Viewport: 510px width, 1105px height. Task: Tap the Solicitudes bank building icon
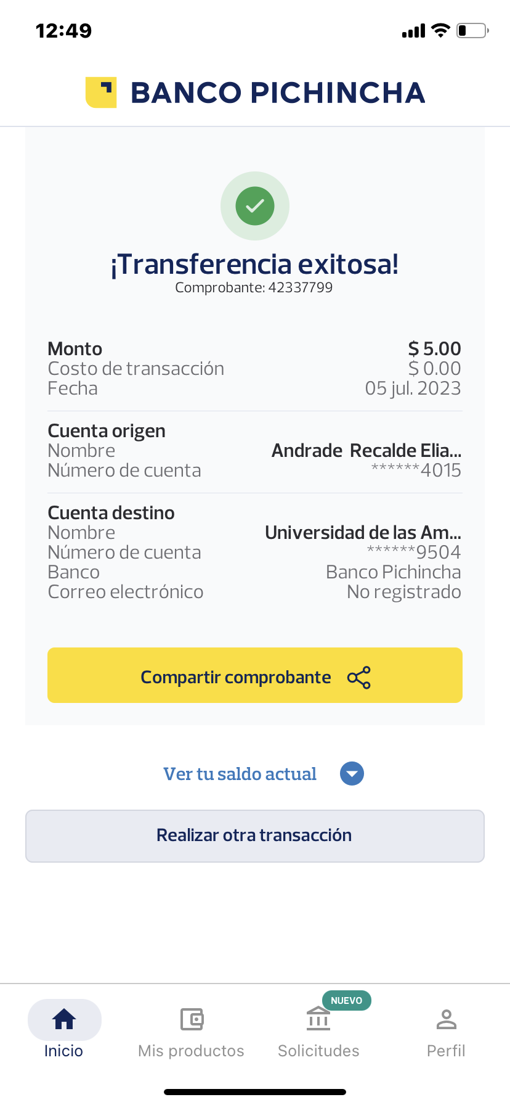(318, 1019)
